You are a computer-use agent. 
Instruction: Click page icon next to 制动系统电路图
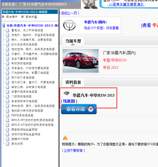point(7,63)
